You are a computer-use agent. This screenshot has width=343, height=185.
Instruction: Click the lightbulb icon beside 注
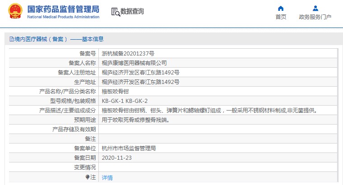coord(88,177)
